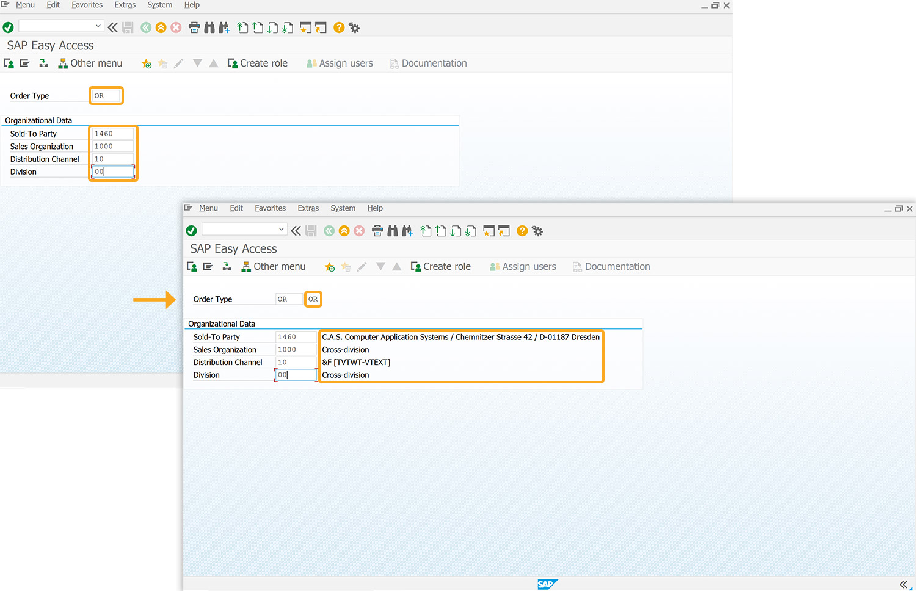Open System menu in back window
Viewport: 916px width, 591px height.
160,5
